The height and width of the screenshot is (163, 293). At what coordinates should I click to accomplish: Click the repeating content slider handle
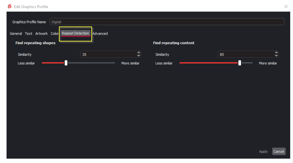pyautogui.click(x=239, y=63)
